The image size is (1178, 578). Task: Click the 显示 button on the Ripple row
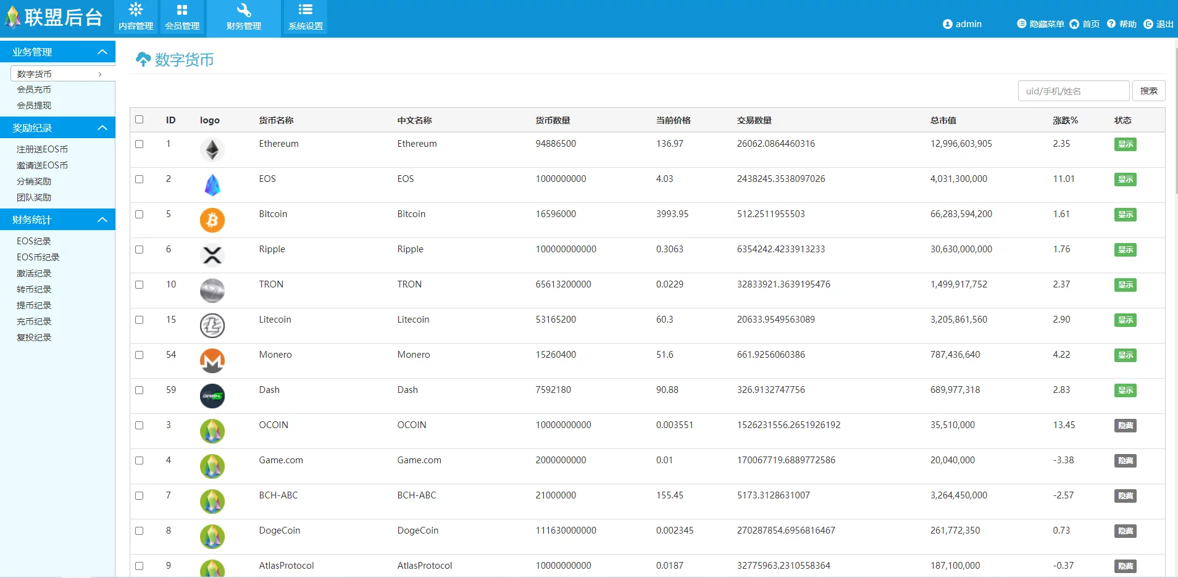point(1125,250)
